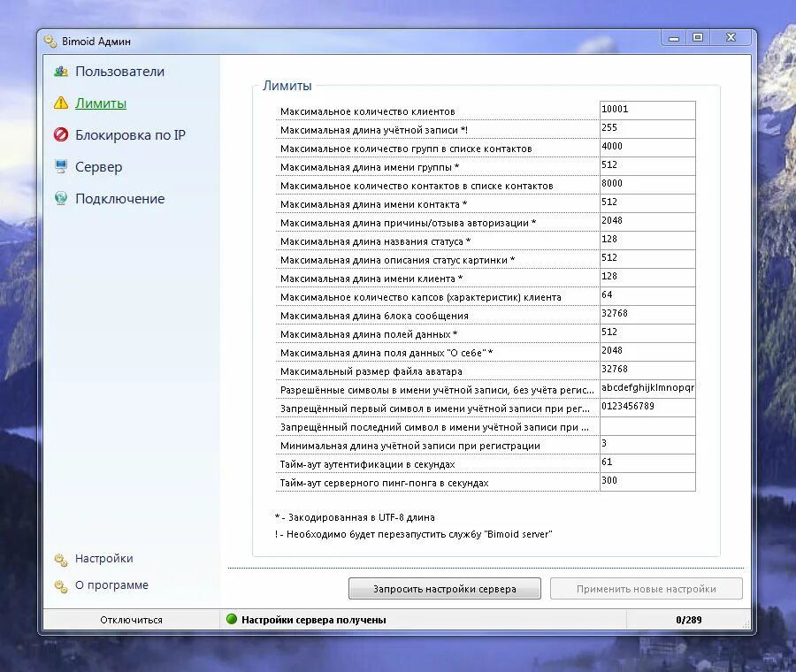Edit client caps count value 64
The image size is (796, 672).
point(647,296)
